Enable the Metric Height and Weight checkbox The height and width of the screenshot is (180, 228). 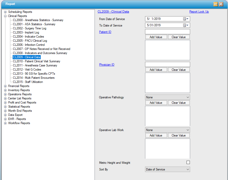pos(188,162)
